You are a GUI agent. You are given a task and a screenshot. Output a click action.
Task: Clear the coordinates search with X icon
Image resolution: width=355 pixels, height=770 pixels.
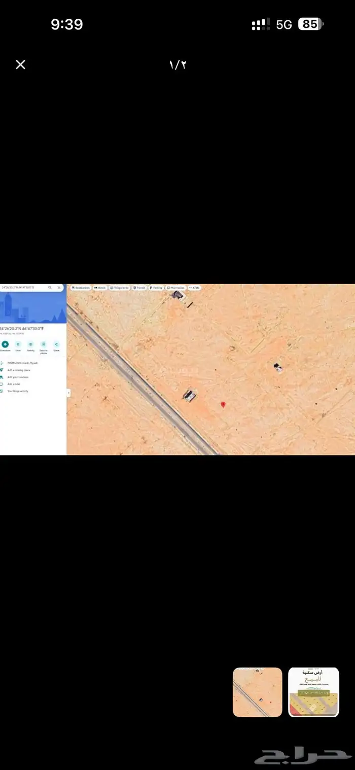[59, 288]
